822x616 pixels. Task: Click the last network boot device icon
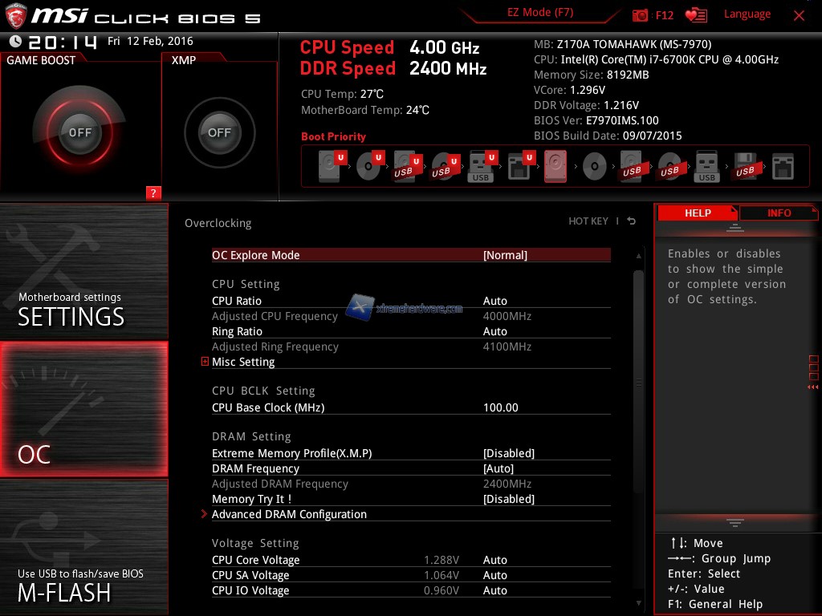point(783,167)
